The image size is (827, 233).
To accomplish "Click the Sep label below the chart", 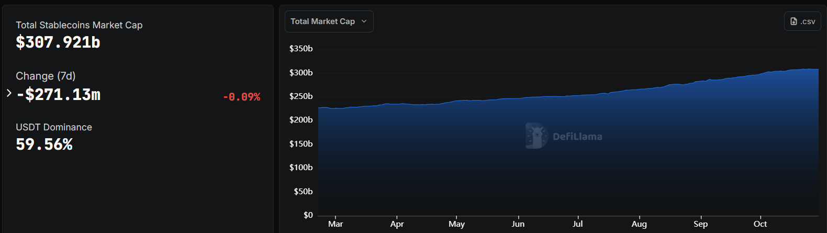I will pyautogui.click(x=700, y=224).
